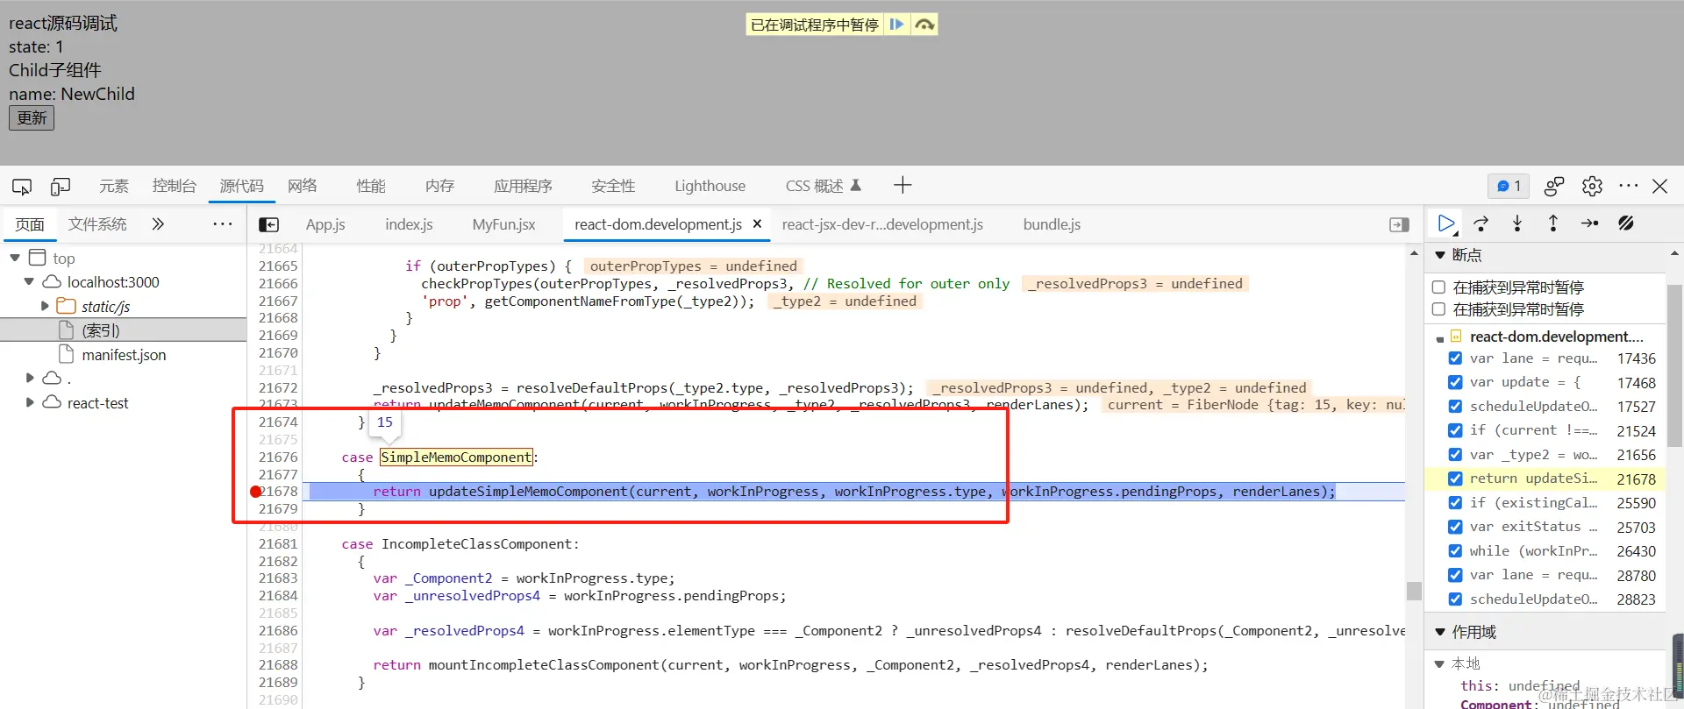Open the feedback or experiments icon beside settings
The width and height of the screenshot is (1684, 709).
[1554, 186]
